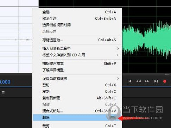
Task: Click the fast forward transport button
Action: click(x=147, y=81)
